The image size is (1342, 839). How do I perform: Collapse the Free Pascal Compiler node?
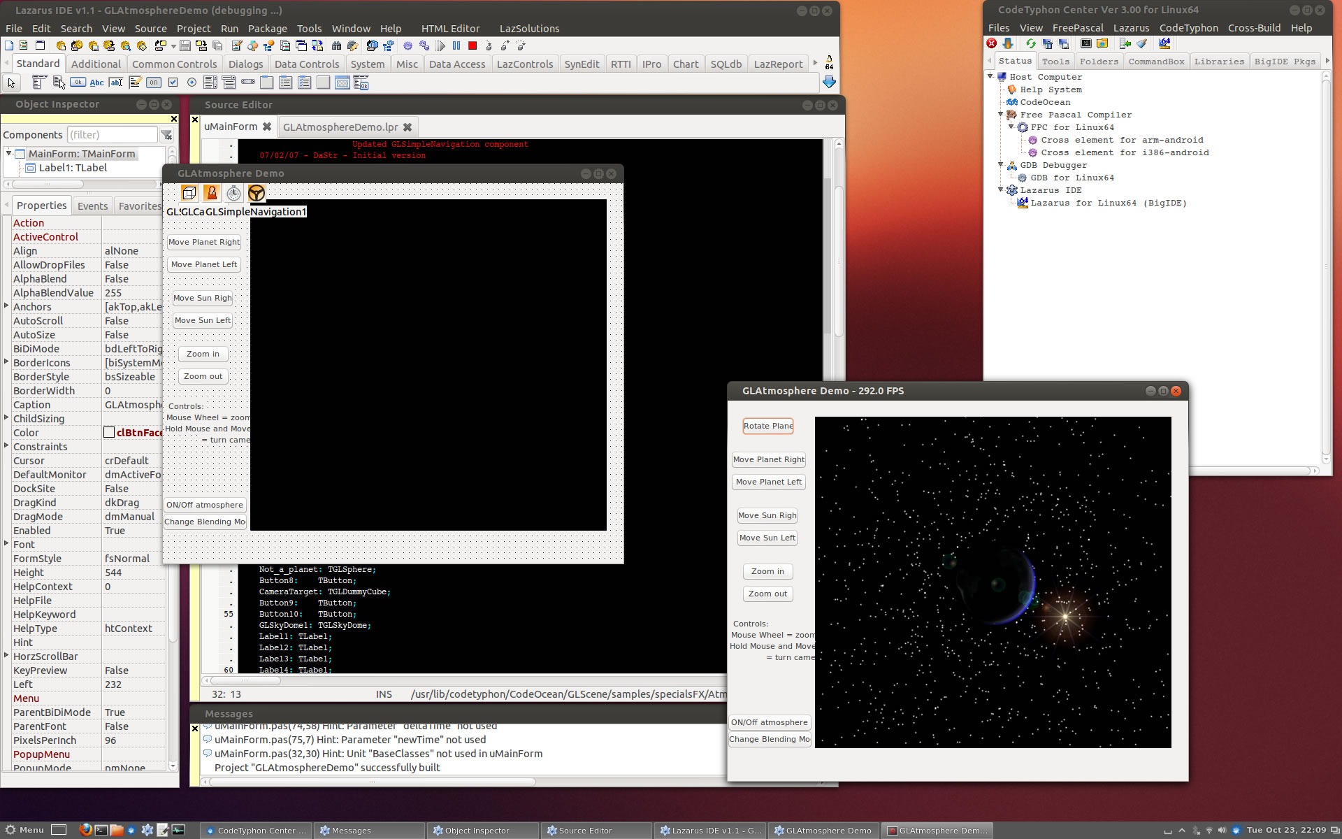click(1001, 114)
